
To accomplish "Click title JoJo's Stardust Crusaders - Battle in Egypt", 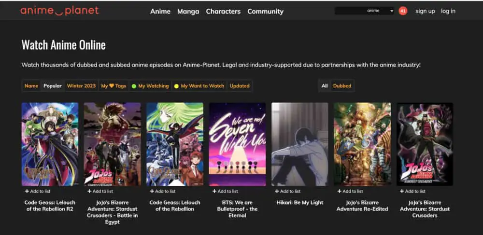I will [x=113, y=212].
